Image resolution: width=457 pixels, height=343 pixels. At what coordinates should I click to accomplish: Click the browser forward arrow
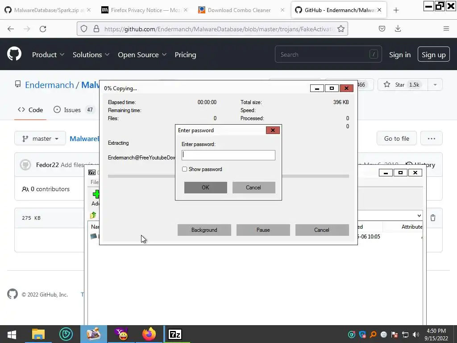click(x=27, y=29)
